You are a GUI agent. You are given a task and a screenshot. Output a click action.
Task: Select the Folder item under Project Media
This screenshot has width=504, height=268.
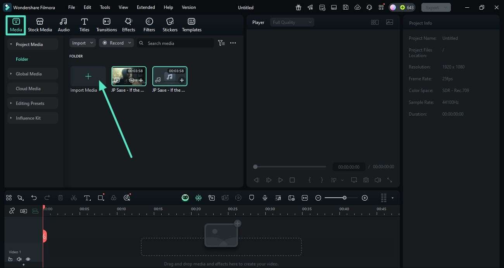[x=22, y=59]
